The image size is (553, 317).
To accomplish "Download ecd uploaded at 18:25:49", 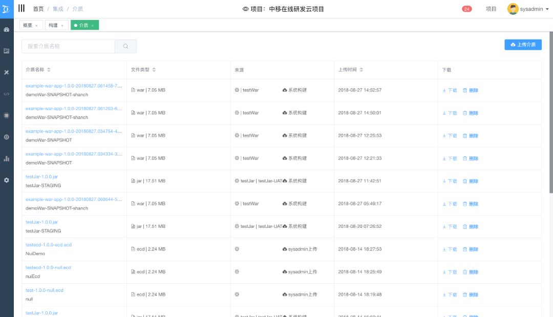I will tap(450, 272).
